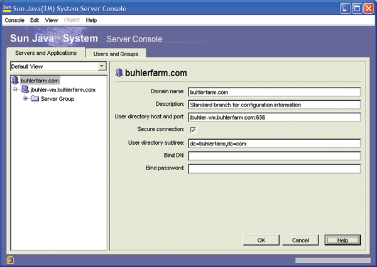Expand the Server Group node
This screenshot has width=377, height=267.
[26, 99]
